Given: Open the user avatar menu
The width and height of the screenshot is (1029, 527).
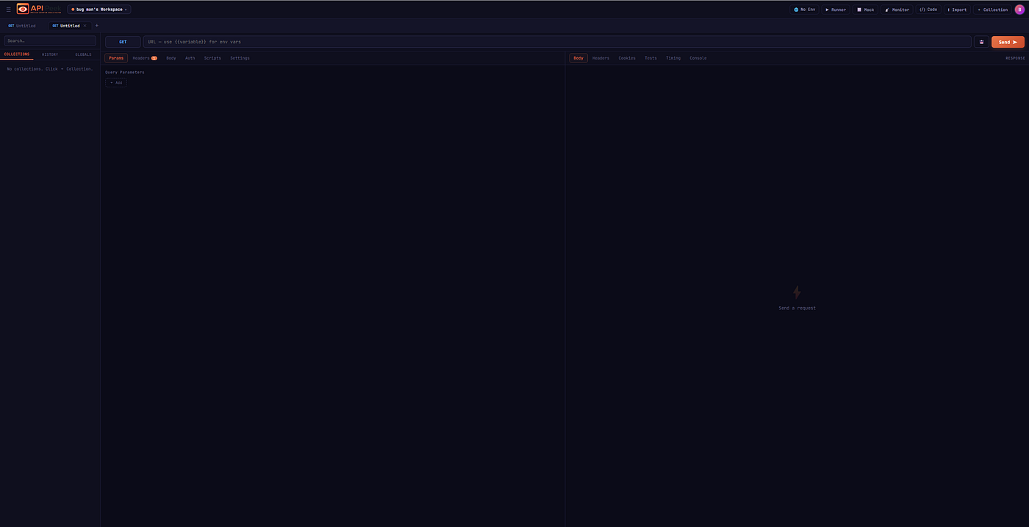Looking at the screenshot, I should (1019, 10).
